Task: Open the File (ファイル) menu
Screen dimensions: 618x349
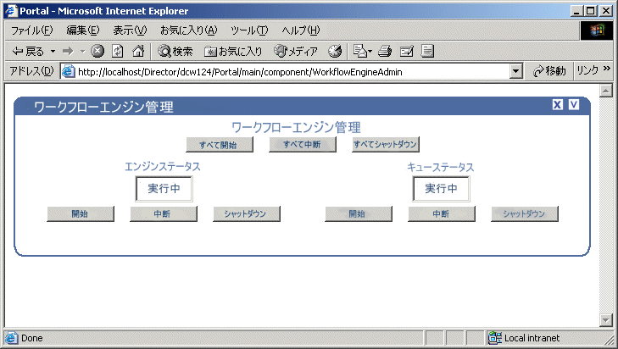Action: [x=32, y=30]
